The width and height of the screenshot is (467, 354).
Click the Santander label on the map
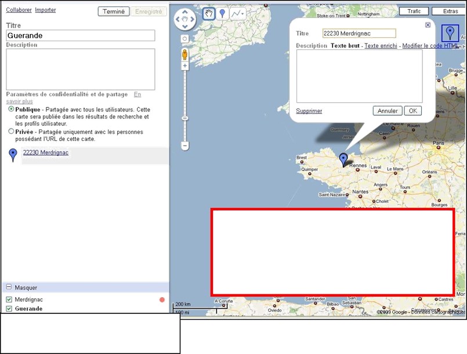[x=315, y=298]
